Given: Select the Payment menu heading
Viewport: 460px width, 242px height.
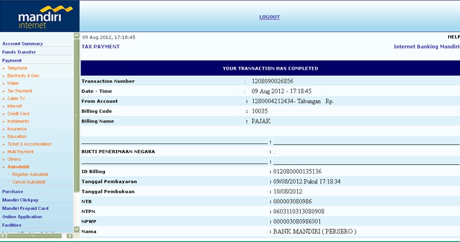Looking at the screenshot, I should pos(12,61).
